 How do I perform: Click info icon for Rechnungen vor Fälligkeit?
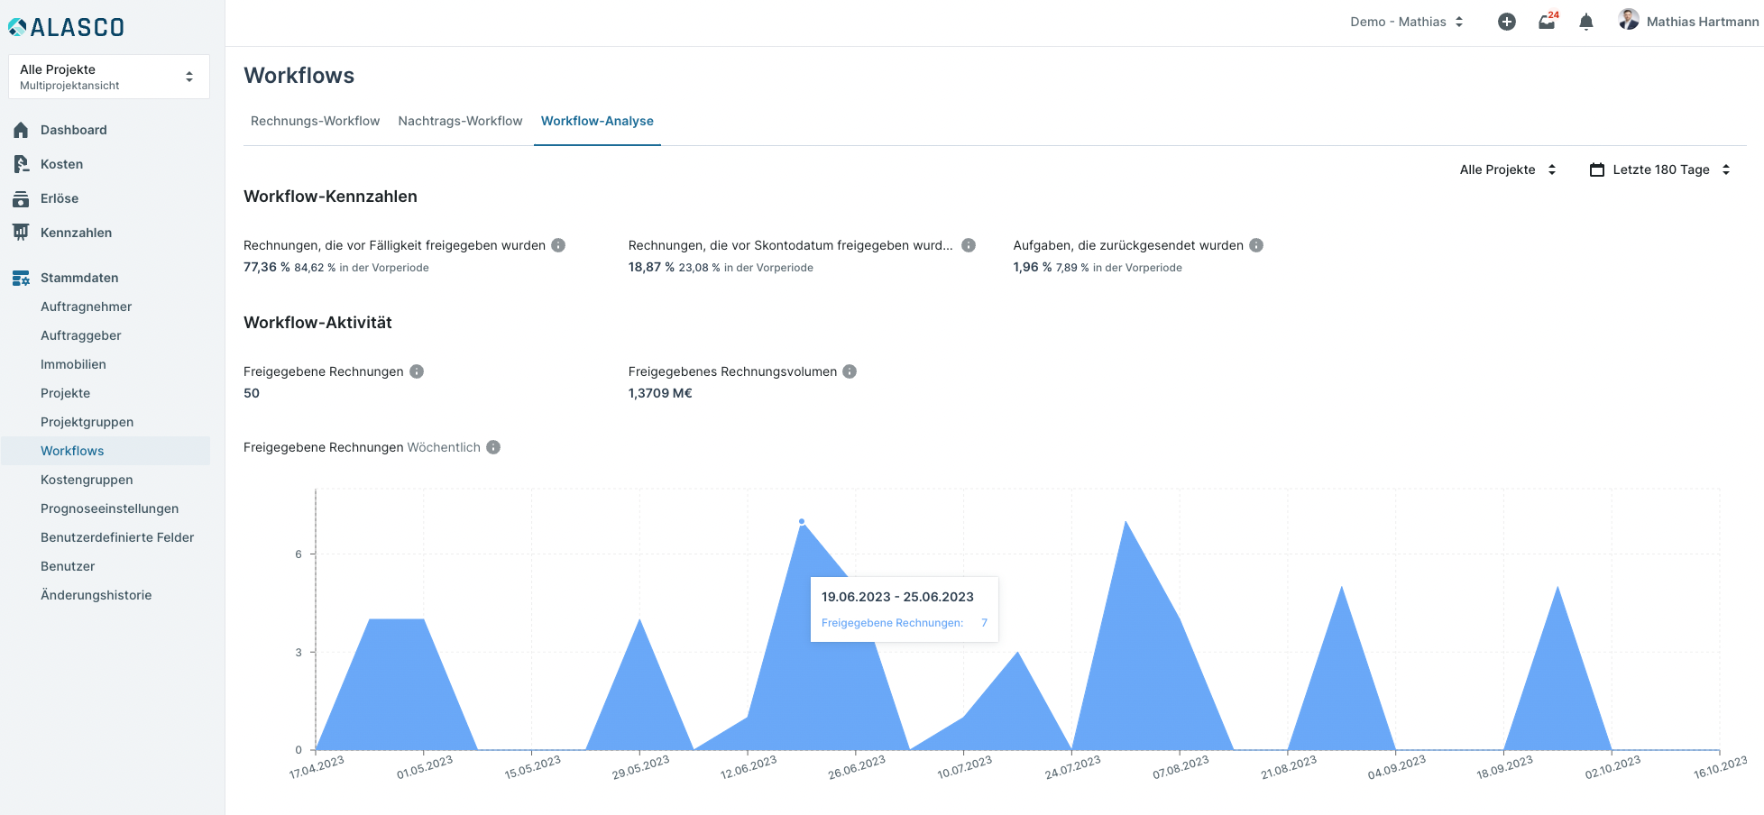(x=558, y=245)
